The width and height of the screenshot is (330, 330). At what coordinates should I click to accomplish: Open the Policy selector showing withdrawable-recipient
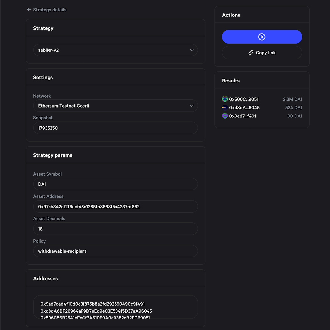pyautogui.click(x=115, y=251)
